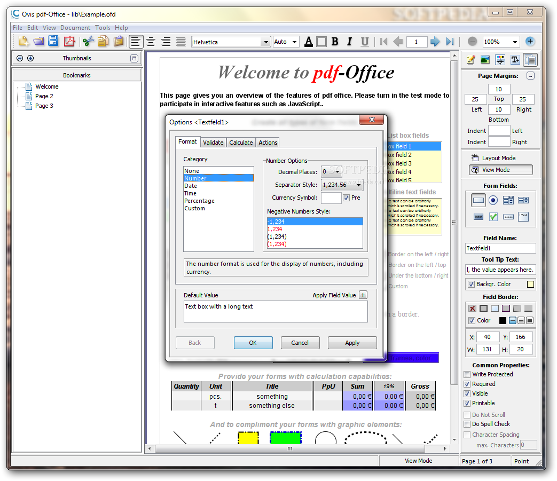Export to PDF using the red Acrobat icon
Image resolution: width=557 pixels, height=481 pixels.
click(x=69, y=42)
